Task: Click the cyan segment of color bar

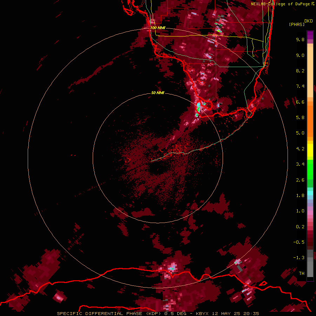Action: 310,193
